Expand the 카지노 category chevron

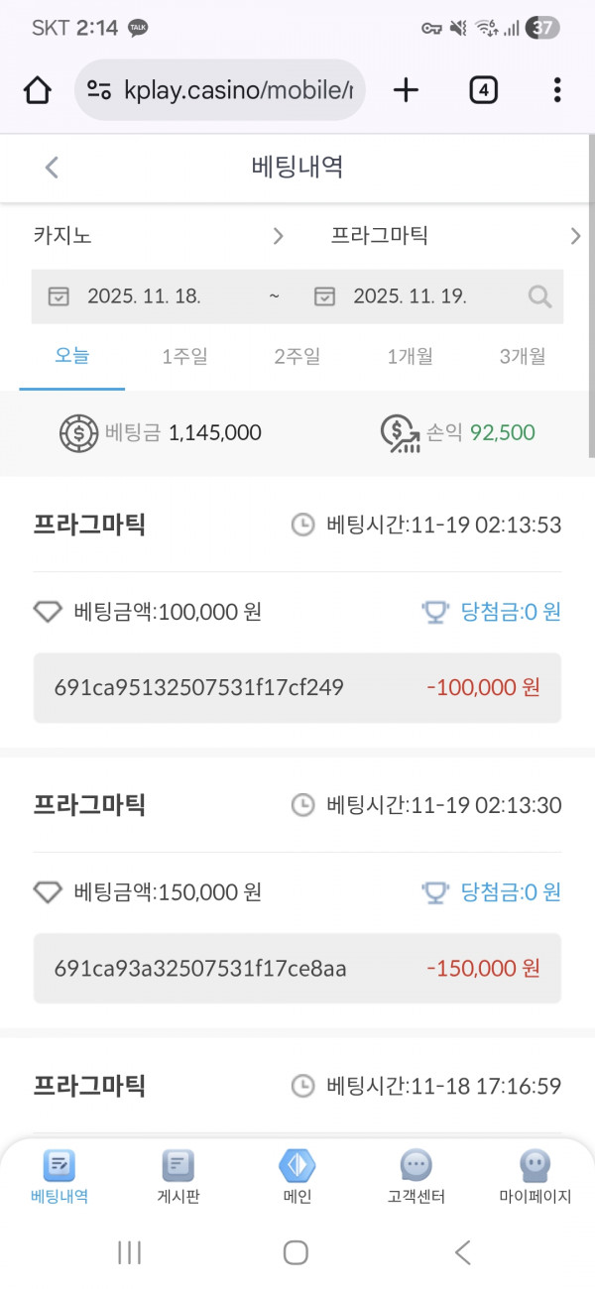pos(278,236)
